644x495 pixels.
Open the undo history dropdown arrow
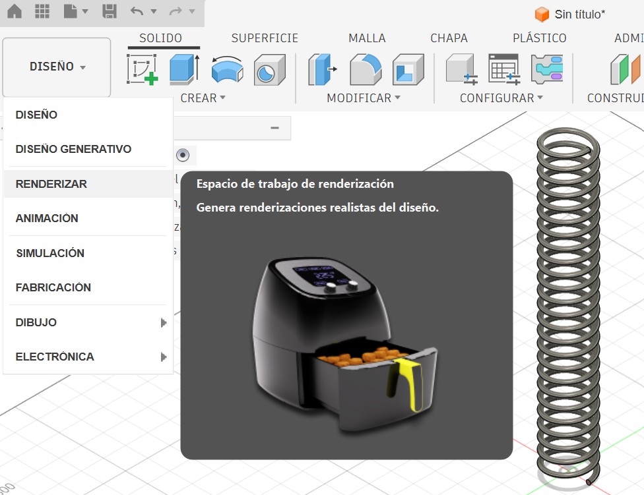point(154,11)
